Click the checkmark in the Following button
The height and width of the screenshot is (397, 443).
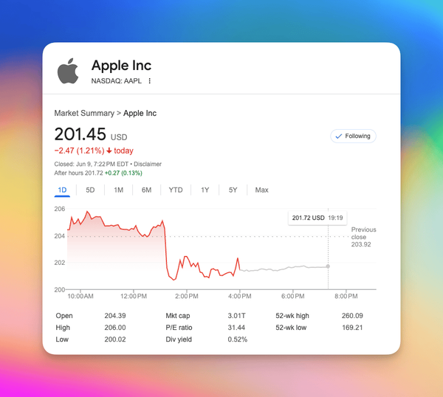(338, 137)
